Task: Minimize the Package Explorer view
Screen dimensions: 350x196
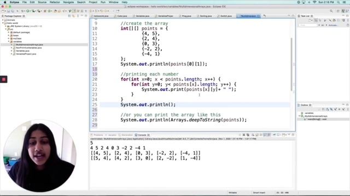Action: coord(82,16)
